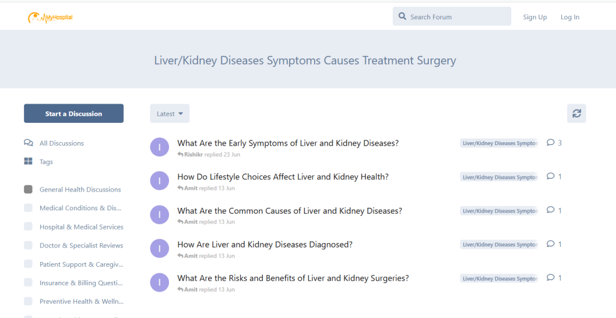This screenshot has width=616, height=318.
Task: Click reply count icon for Surgeries discussion
Action: tap(550, 278)
